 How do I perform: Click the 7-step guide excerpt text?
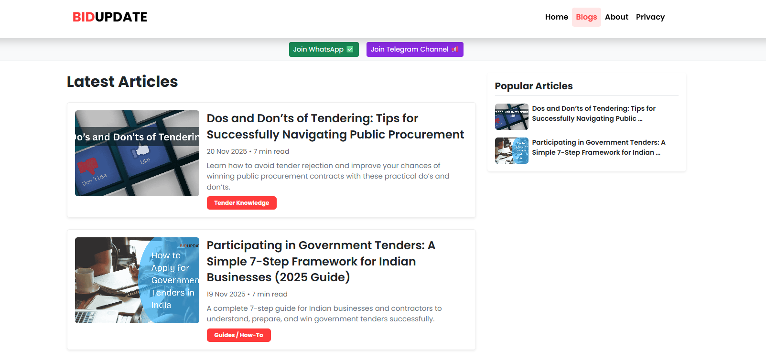point(324,314)
